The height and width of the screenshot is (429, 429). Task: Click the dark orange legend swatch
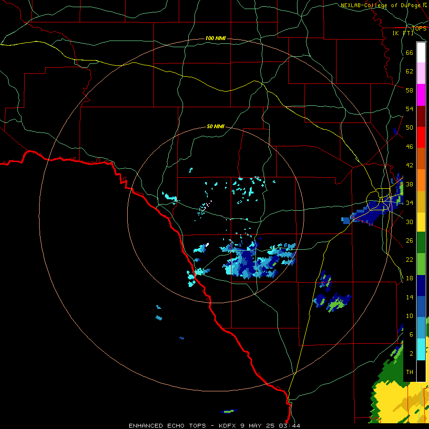[421, 159]
